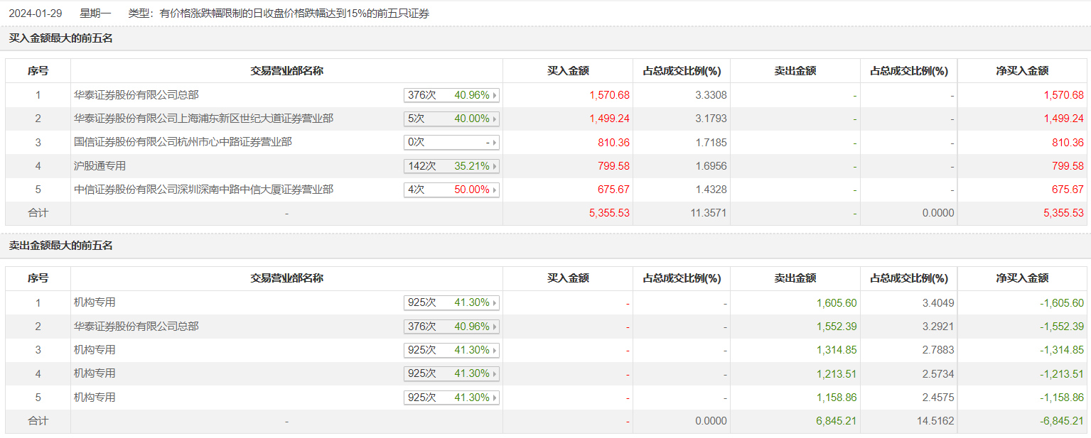The width and height of the screenshot is (1091, 438).
Task: Click the sell ratio 3.4049
Action: (x=938, y=303)
